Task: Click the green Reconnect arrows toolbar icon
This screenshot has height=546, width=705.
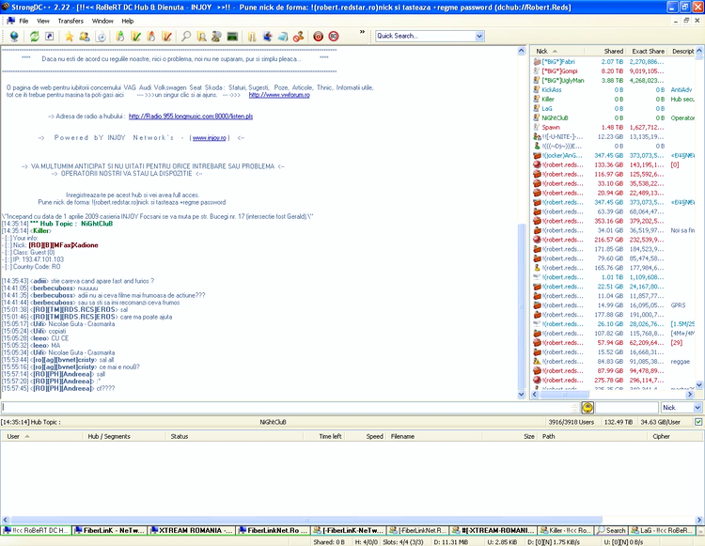Action: (x=35, y=37)
